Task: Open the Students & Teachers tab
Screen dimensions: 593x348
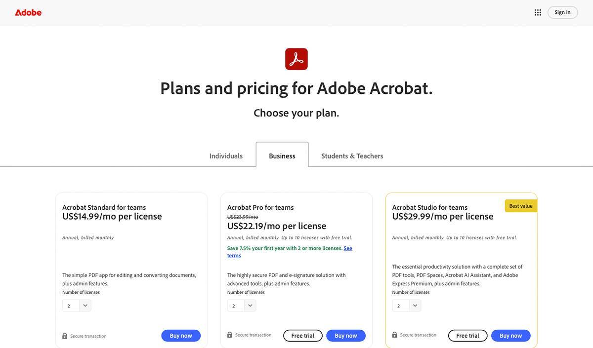Action: [352, 156]
